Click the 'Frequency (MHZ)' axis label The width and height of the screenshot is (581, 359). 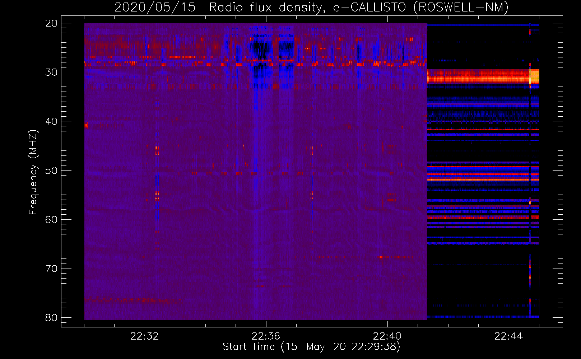(x=33, y=172)
